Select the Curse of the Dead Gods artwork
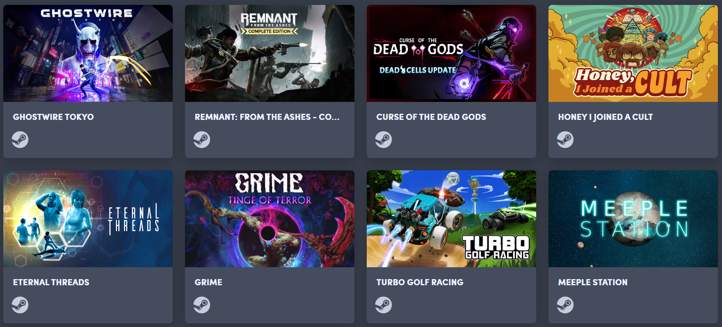The image size is (722, 327). (x=451, y=53)
